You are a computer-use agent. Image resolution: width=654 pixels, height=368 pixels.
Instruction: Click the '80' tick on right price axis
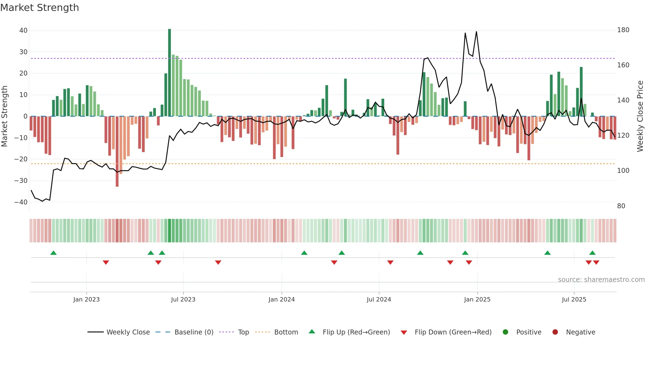[621, 206]
